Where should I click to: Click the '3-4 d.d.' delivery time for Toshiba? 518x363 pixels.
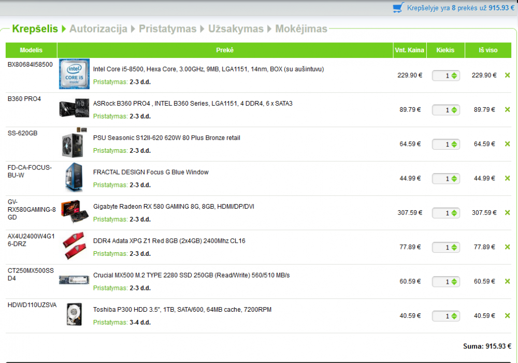[140, 323]
